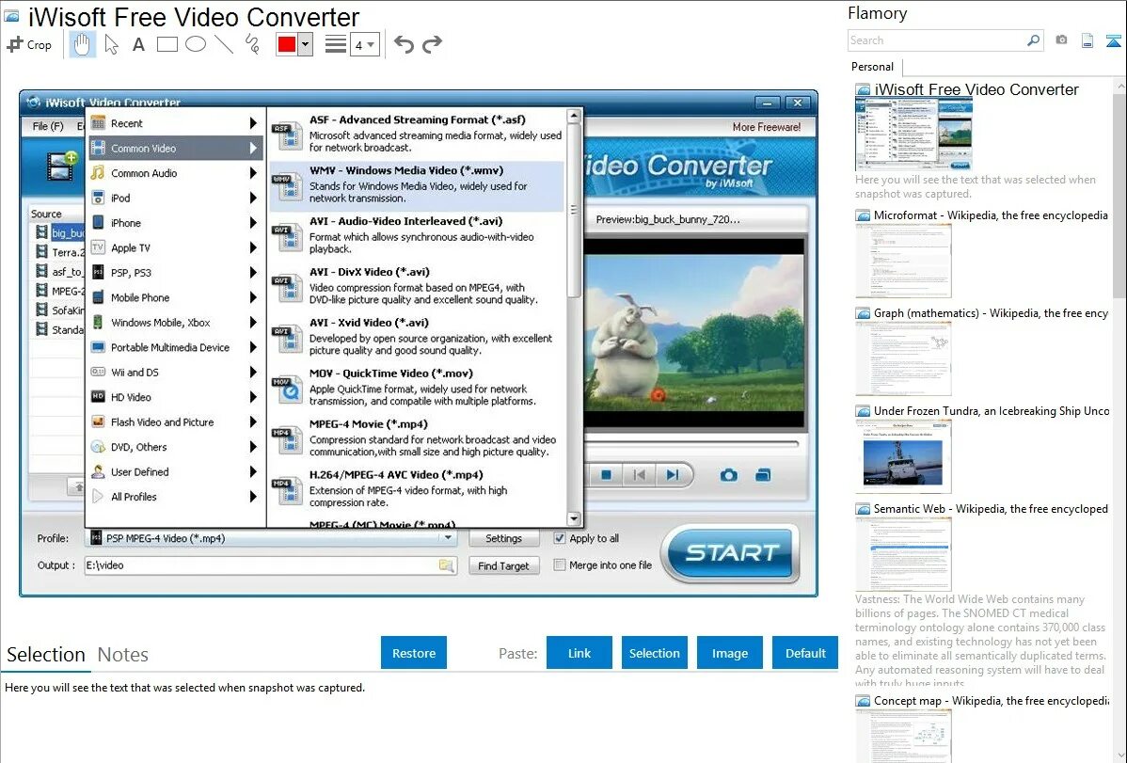Click the Output path field
Screen dimensions: 1127x763
coord(261,565)
